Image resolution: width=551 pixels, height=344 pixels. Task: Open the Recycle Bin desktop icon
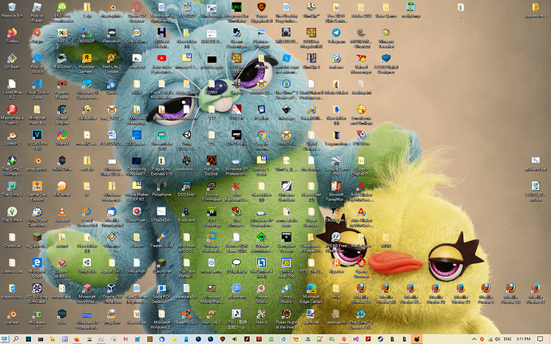[12, 10]
